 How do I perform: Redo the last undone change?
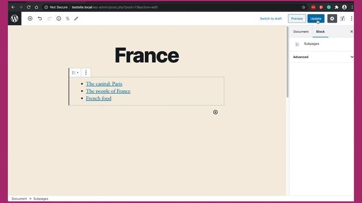[x=49, y=19]
